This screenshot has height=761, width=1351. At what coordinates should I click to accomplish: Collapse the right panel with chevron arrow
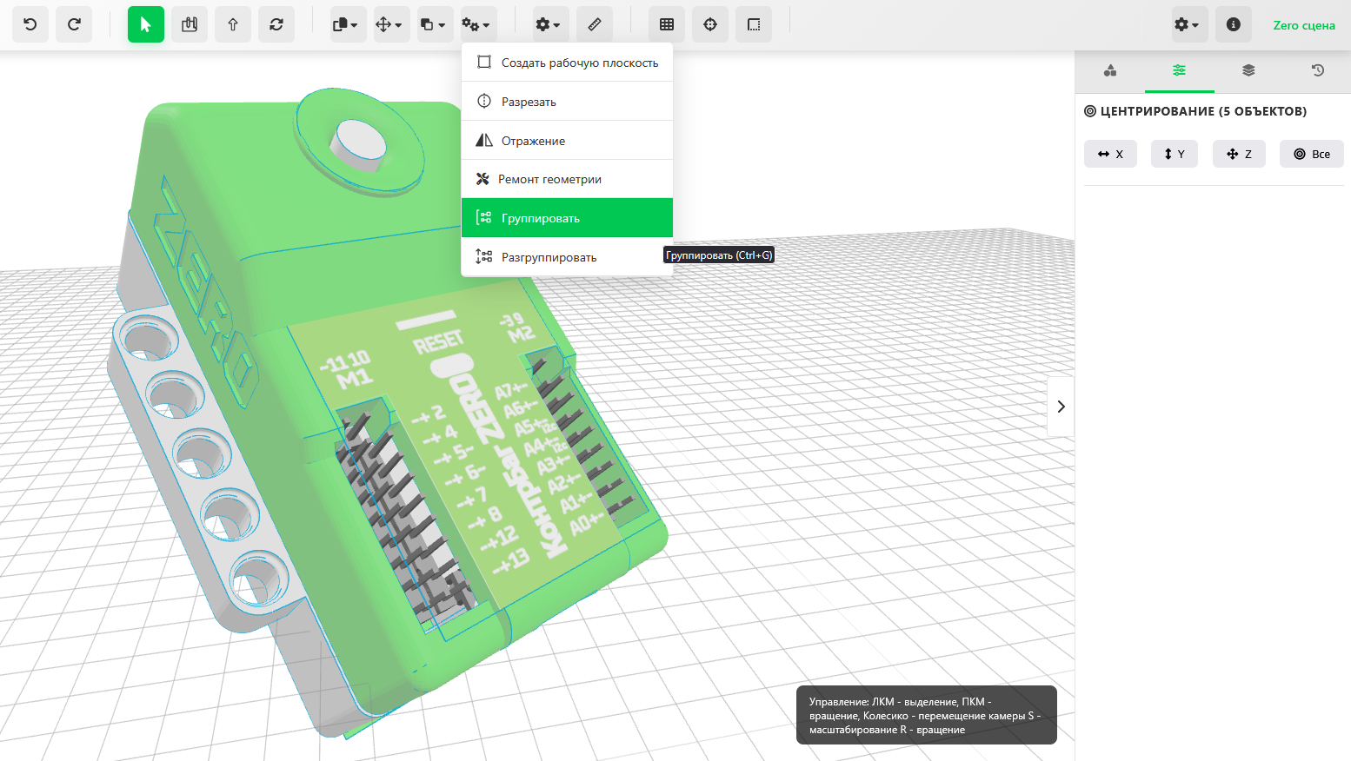click(x=1061, y=407)
